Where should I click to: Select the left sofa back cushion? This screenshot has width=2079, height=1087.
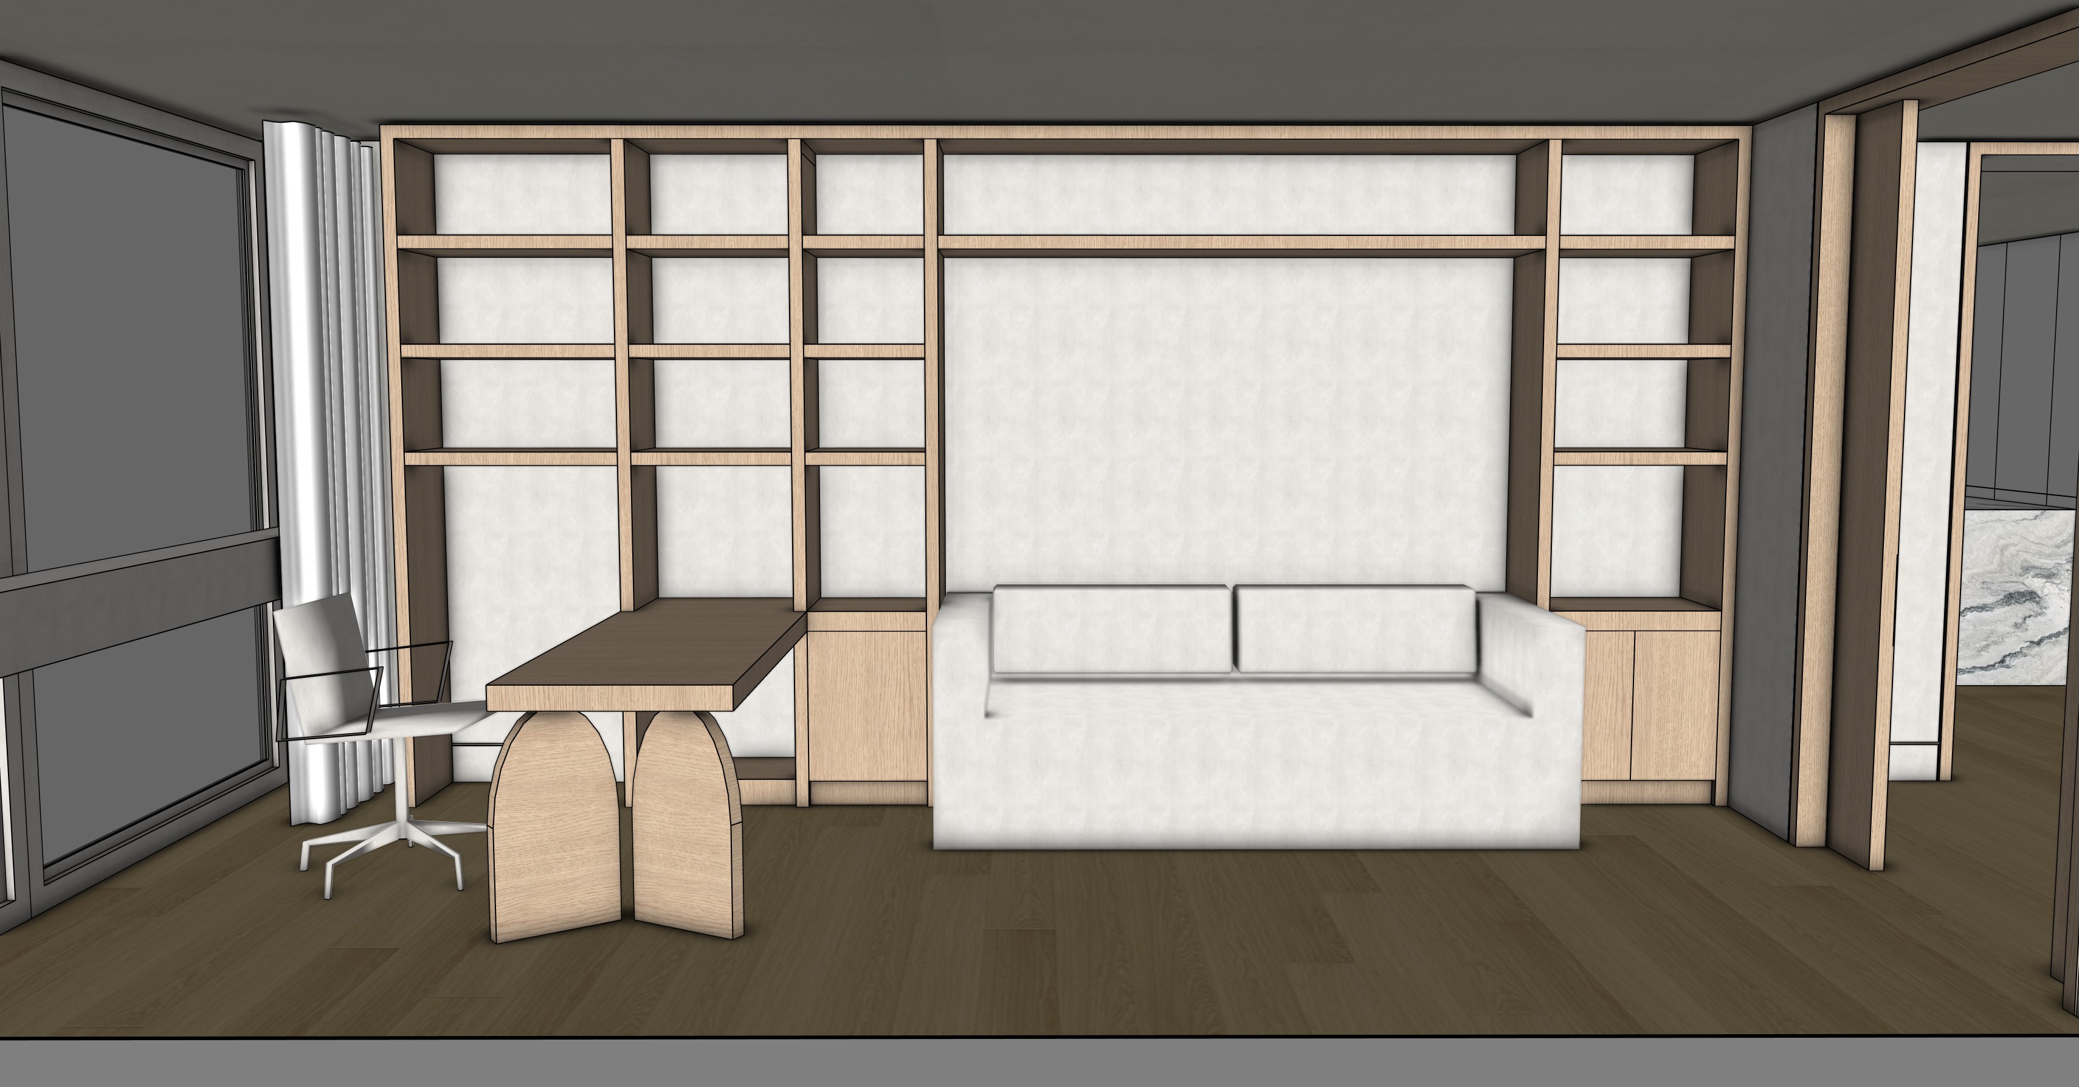point(1112,629)
